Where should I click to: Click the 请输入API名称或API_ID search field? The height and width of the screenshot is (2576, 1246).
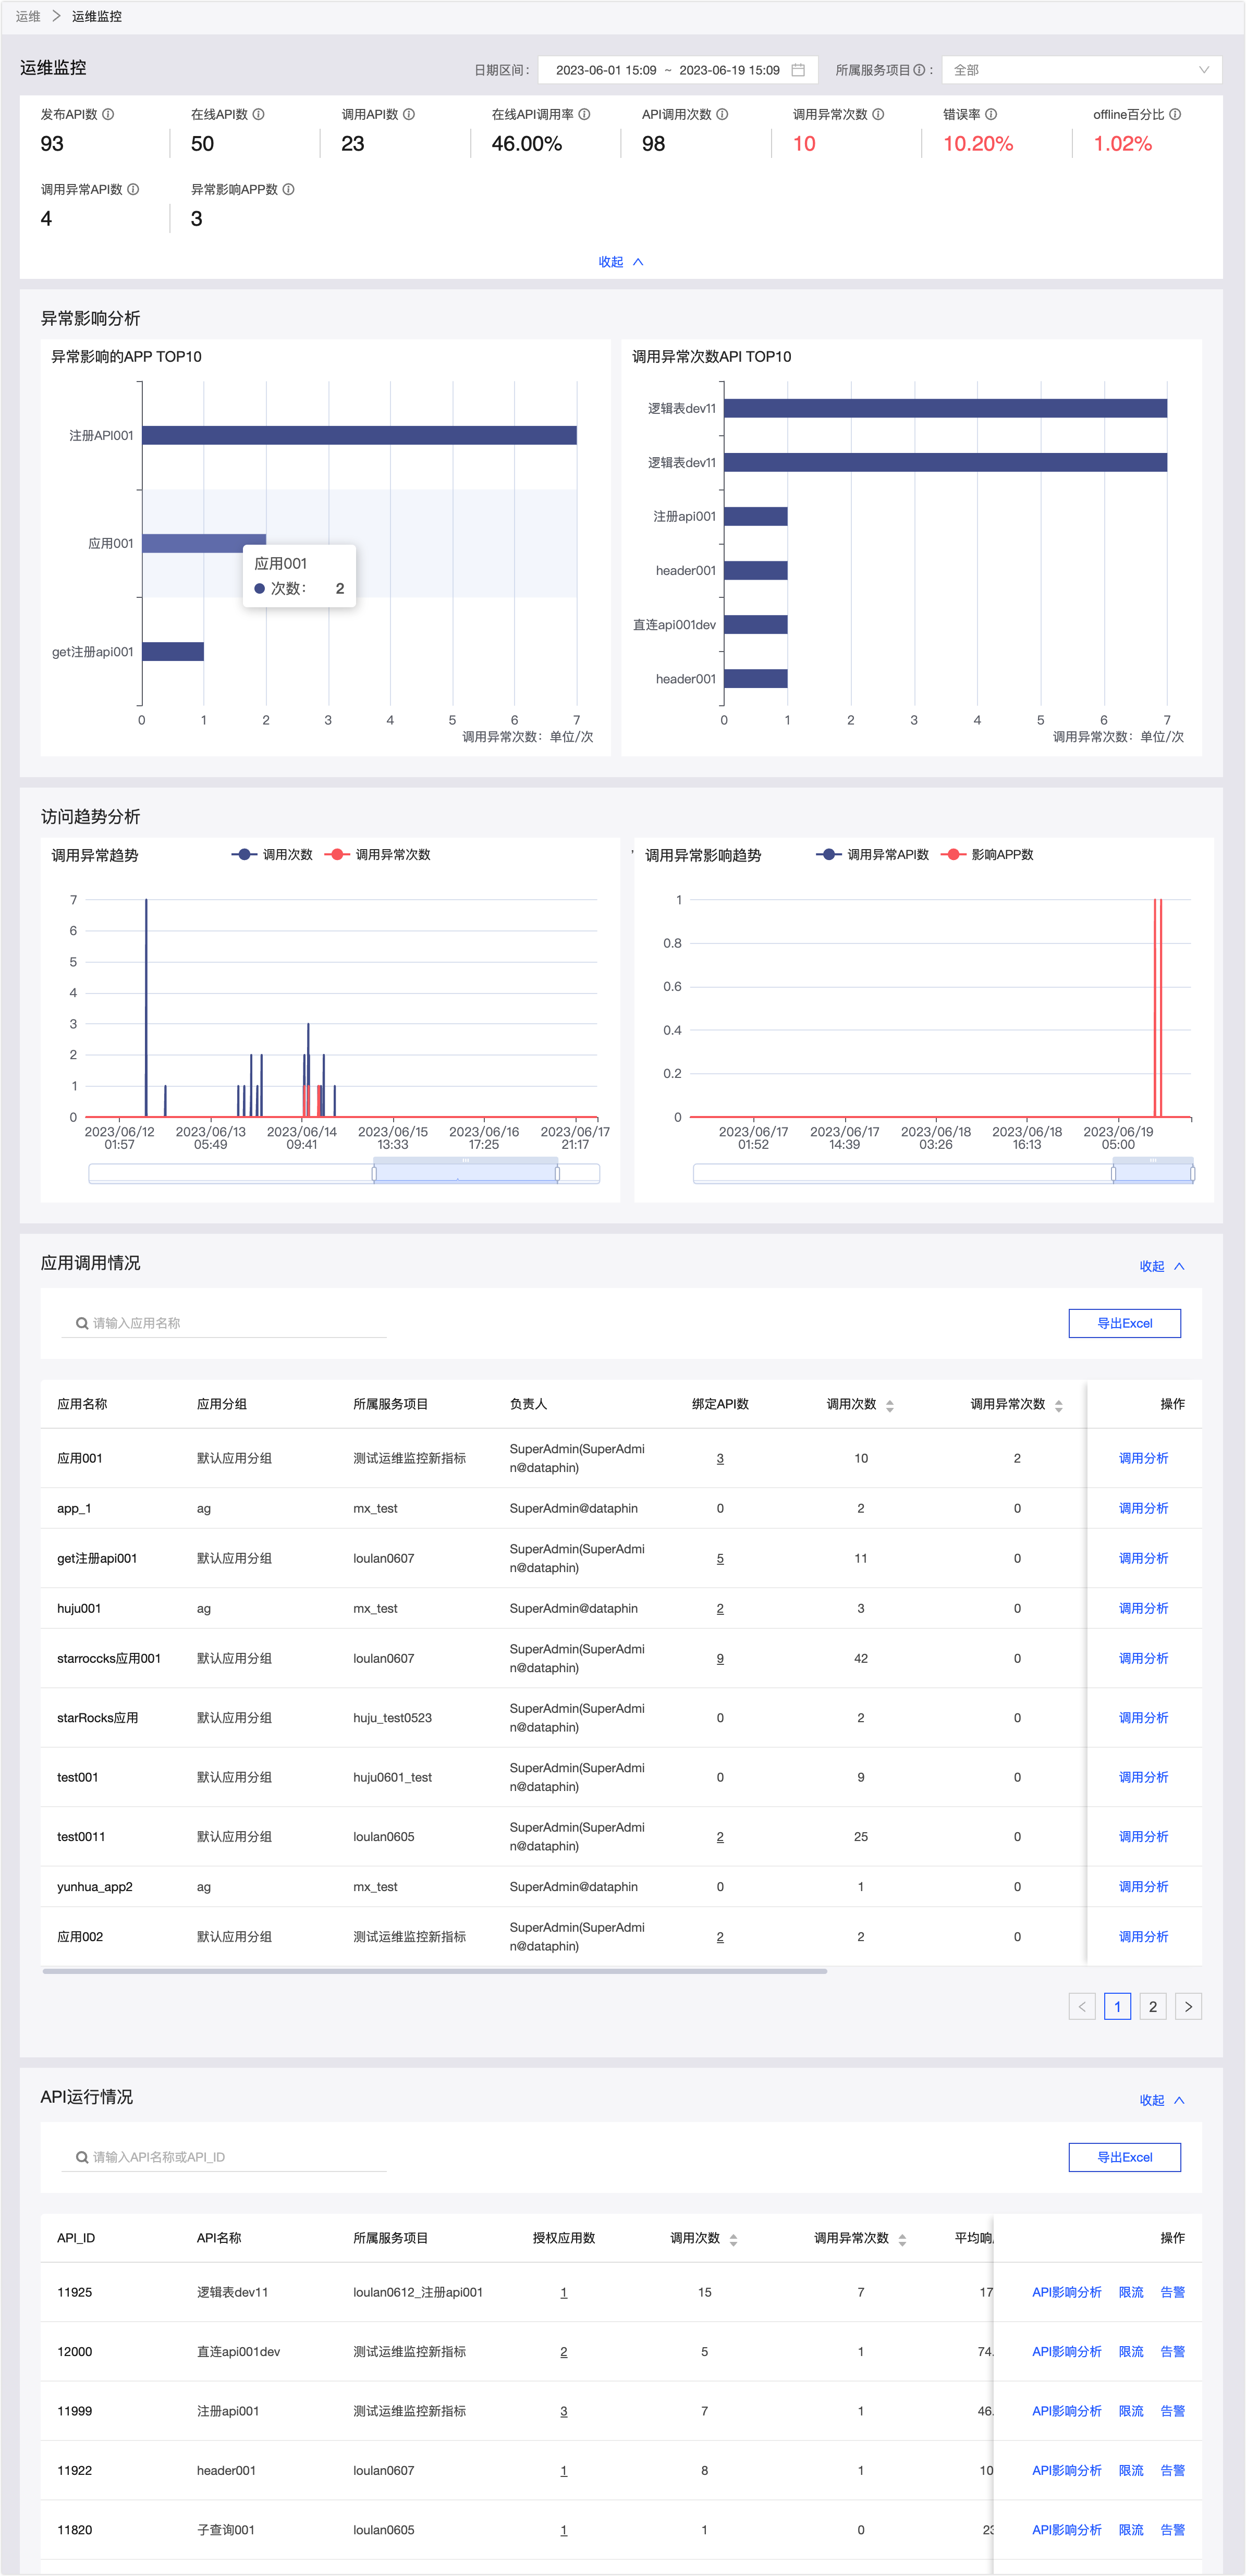225,2157
